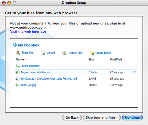Click the Parent directory text link

30,66
